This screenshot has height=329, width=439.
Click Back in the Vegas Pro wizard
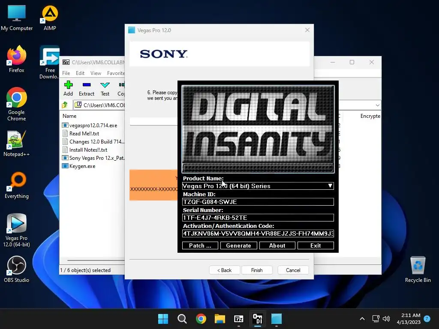click(x=225, y=270)
